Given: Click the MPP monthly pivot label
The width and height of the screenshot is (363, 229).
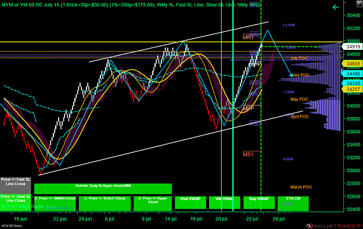Looking at the screenshot, I should (249, 108).
